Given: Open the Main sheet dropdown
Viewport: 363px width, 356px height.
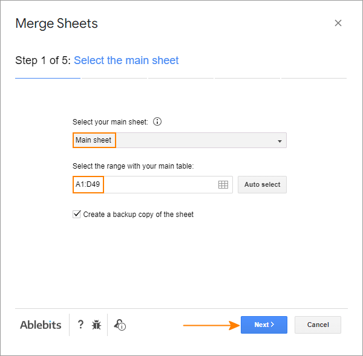Looking at the screenshot, I should coord(180,140).
